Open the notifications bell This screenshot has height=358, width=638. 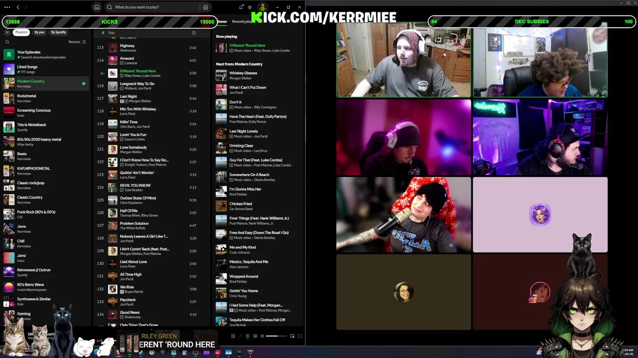pos(241,7)
